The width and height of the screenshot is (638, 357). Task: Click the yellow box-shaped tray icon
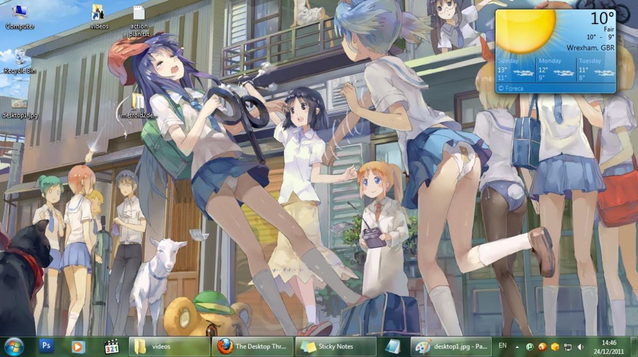pyautogui.click(x=555, y=346)
